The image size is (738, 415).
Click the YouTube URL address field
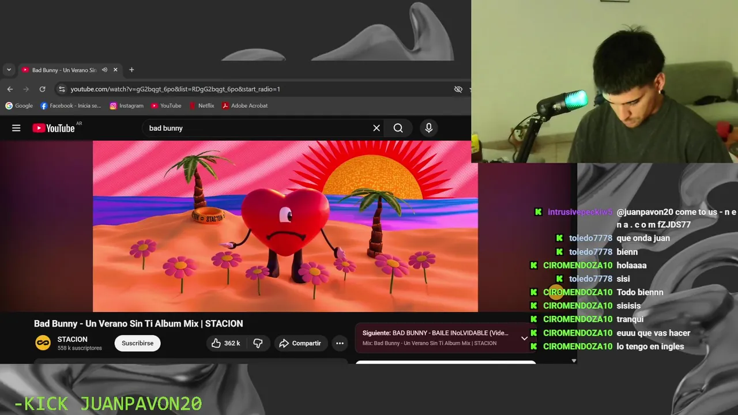pyautogui.click(x=175, y=89)
